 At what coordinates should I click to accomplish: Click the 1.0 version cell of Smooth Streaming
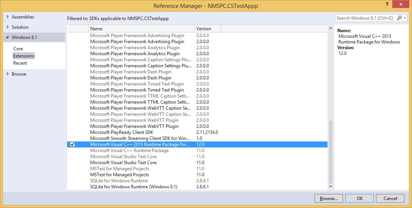[x=199, y=138]
